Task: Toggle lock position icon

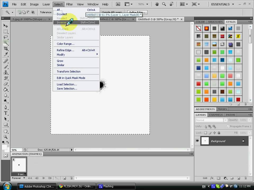Action: click(x=215, y=133)
